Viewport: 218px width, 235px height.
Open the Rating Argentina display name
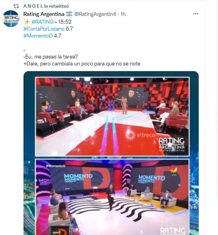click(x=44, y=14)
